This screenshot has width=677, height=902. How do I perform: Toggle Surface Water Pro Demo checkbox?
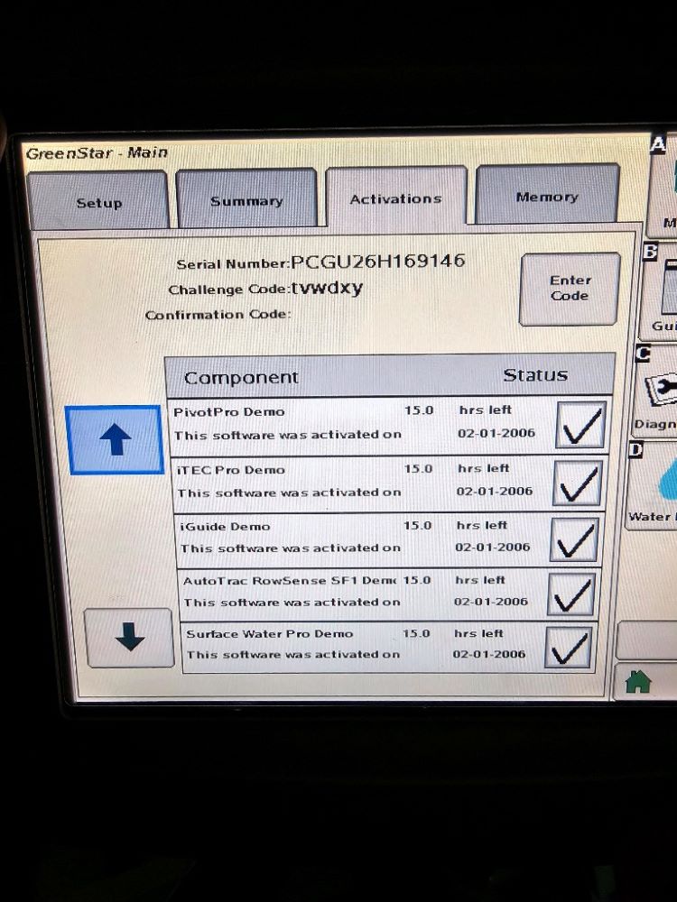pos(568,647)
